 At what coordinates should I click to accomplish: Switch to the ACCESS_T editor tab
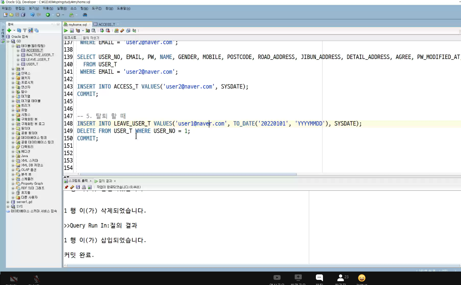click(107, 24)
